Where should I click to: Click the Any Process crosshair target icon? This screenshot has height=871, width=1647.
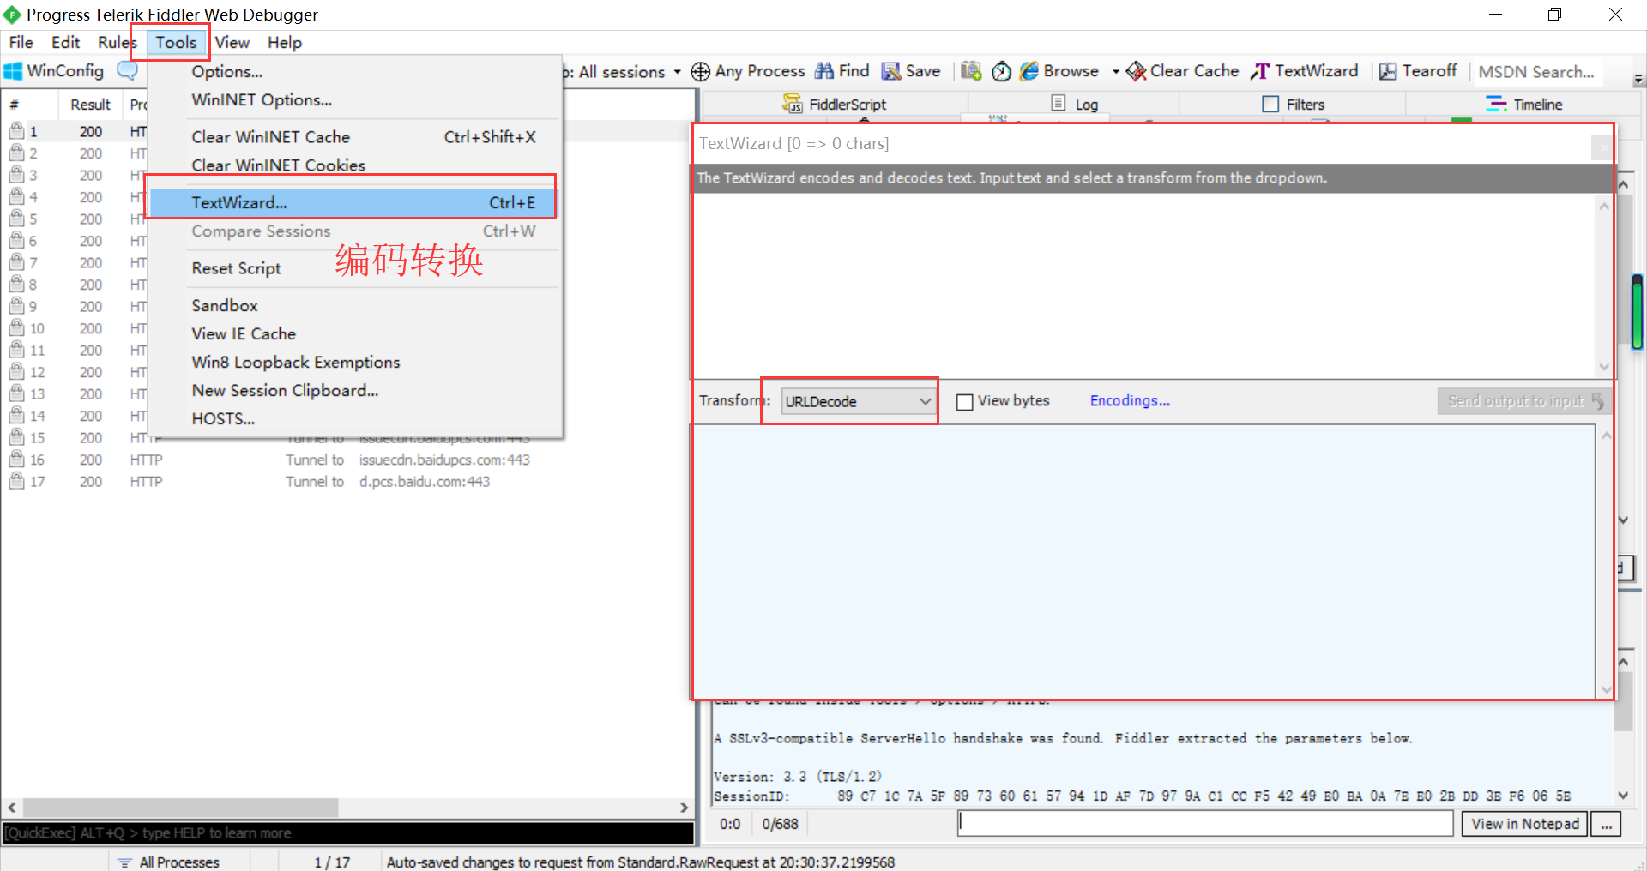(700, 71)
